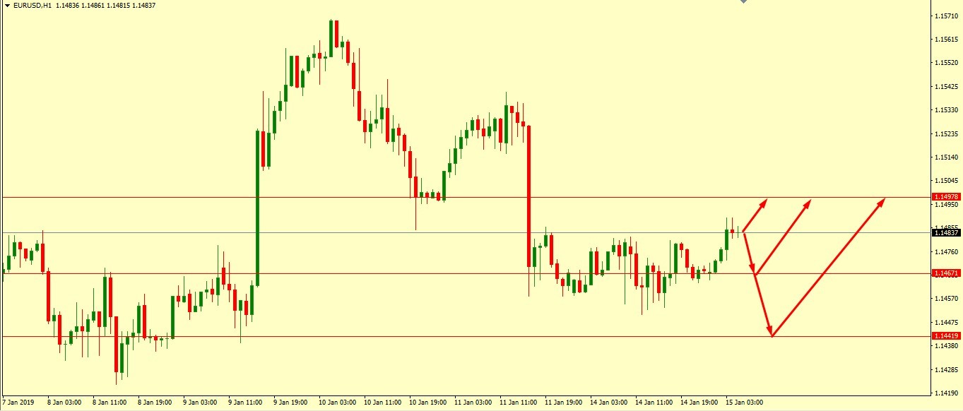Click the 1.14190 price scale label
This screenshot has width=963, height=411.
(945, 393)
